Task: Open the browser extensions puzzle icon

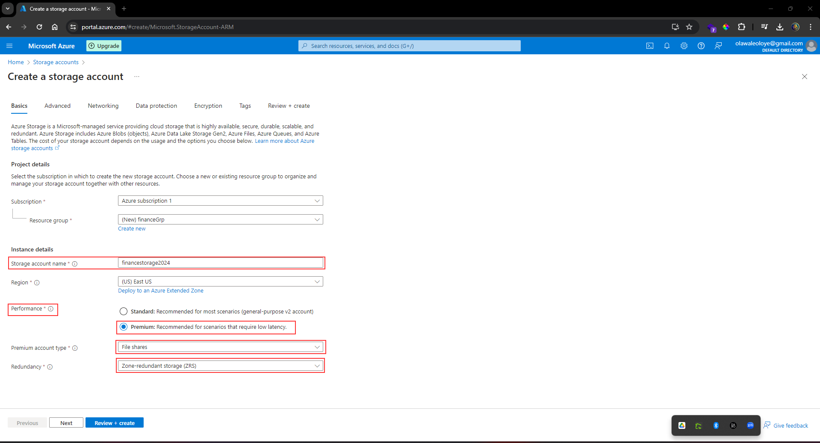Action: [742, 27]
